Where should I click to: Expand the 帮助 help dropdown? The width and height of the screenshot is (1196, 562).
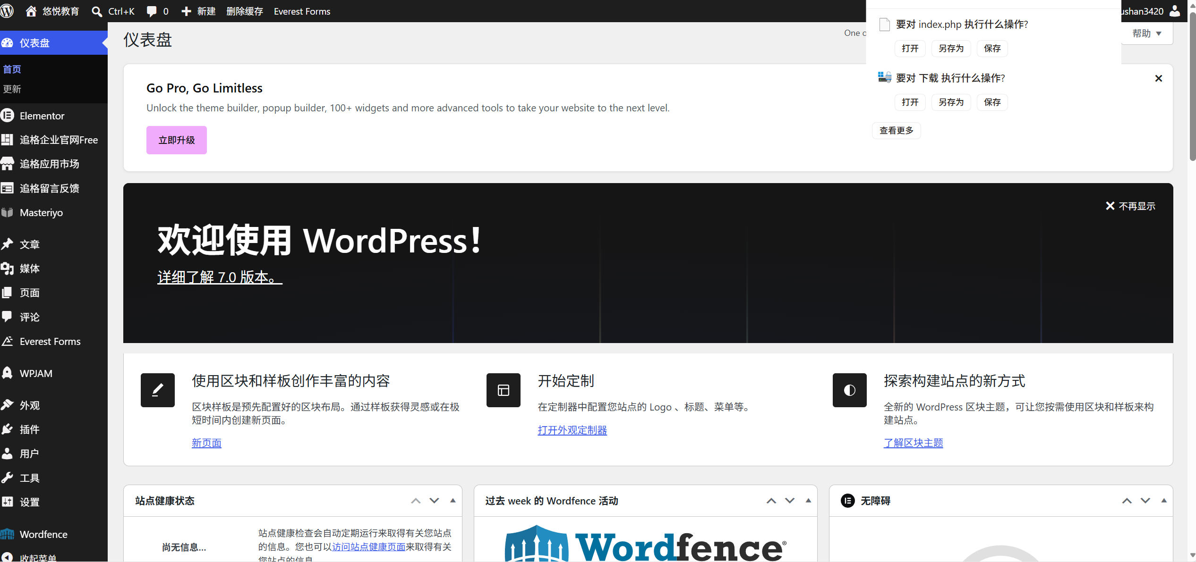tap(1147, 34)
